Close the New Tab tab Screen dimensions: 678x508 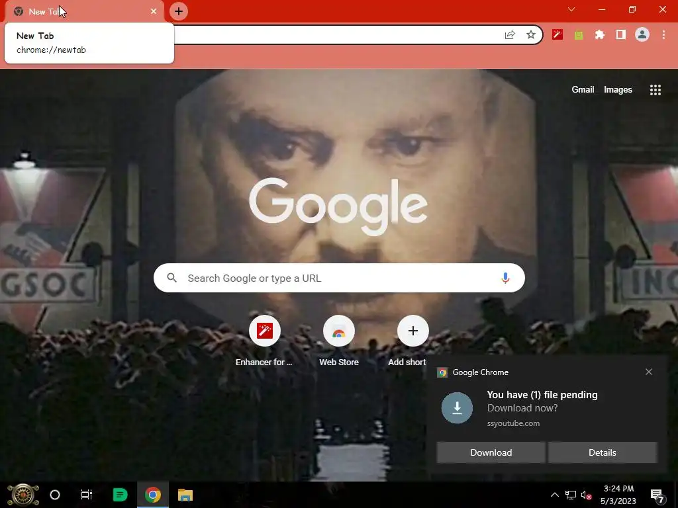pos(154,11)
